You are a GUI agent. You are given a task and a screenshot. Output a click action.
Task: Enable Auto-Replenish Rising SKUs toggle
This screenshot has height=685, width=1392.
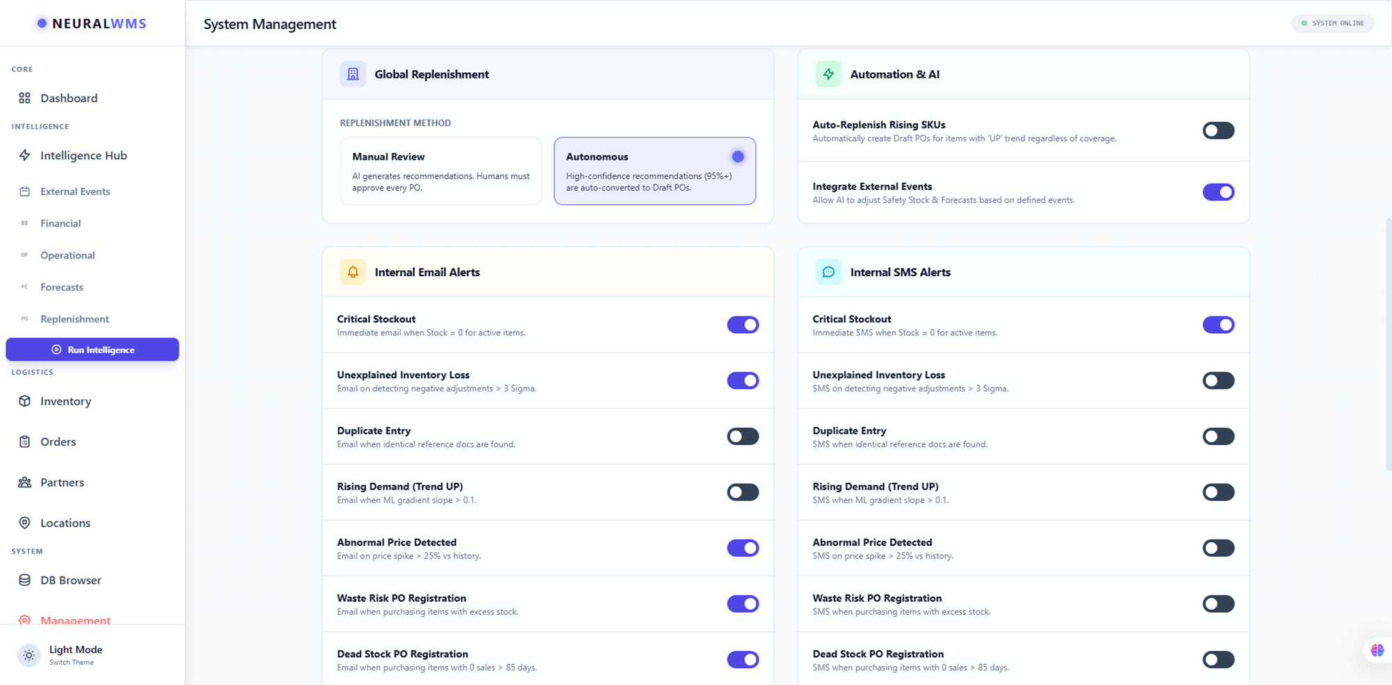point(1218,131)
